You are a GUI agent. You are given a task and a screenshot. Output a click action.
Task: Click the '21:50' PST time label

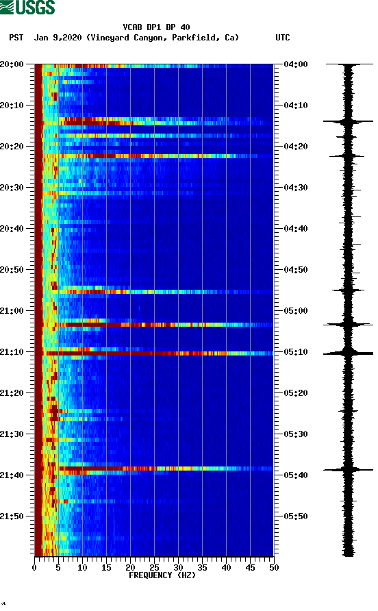(x=12, y=516)
